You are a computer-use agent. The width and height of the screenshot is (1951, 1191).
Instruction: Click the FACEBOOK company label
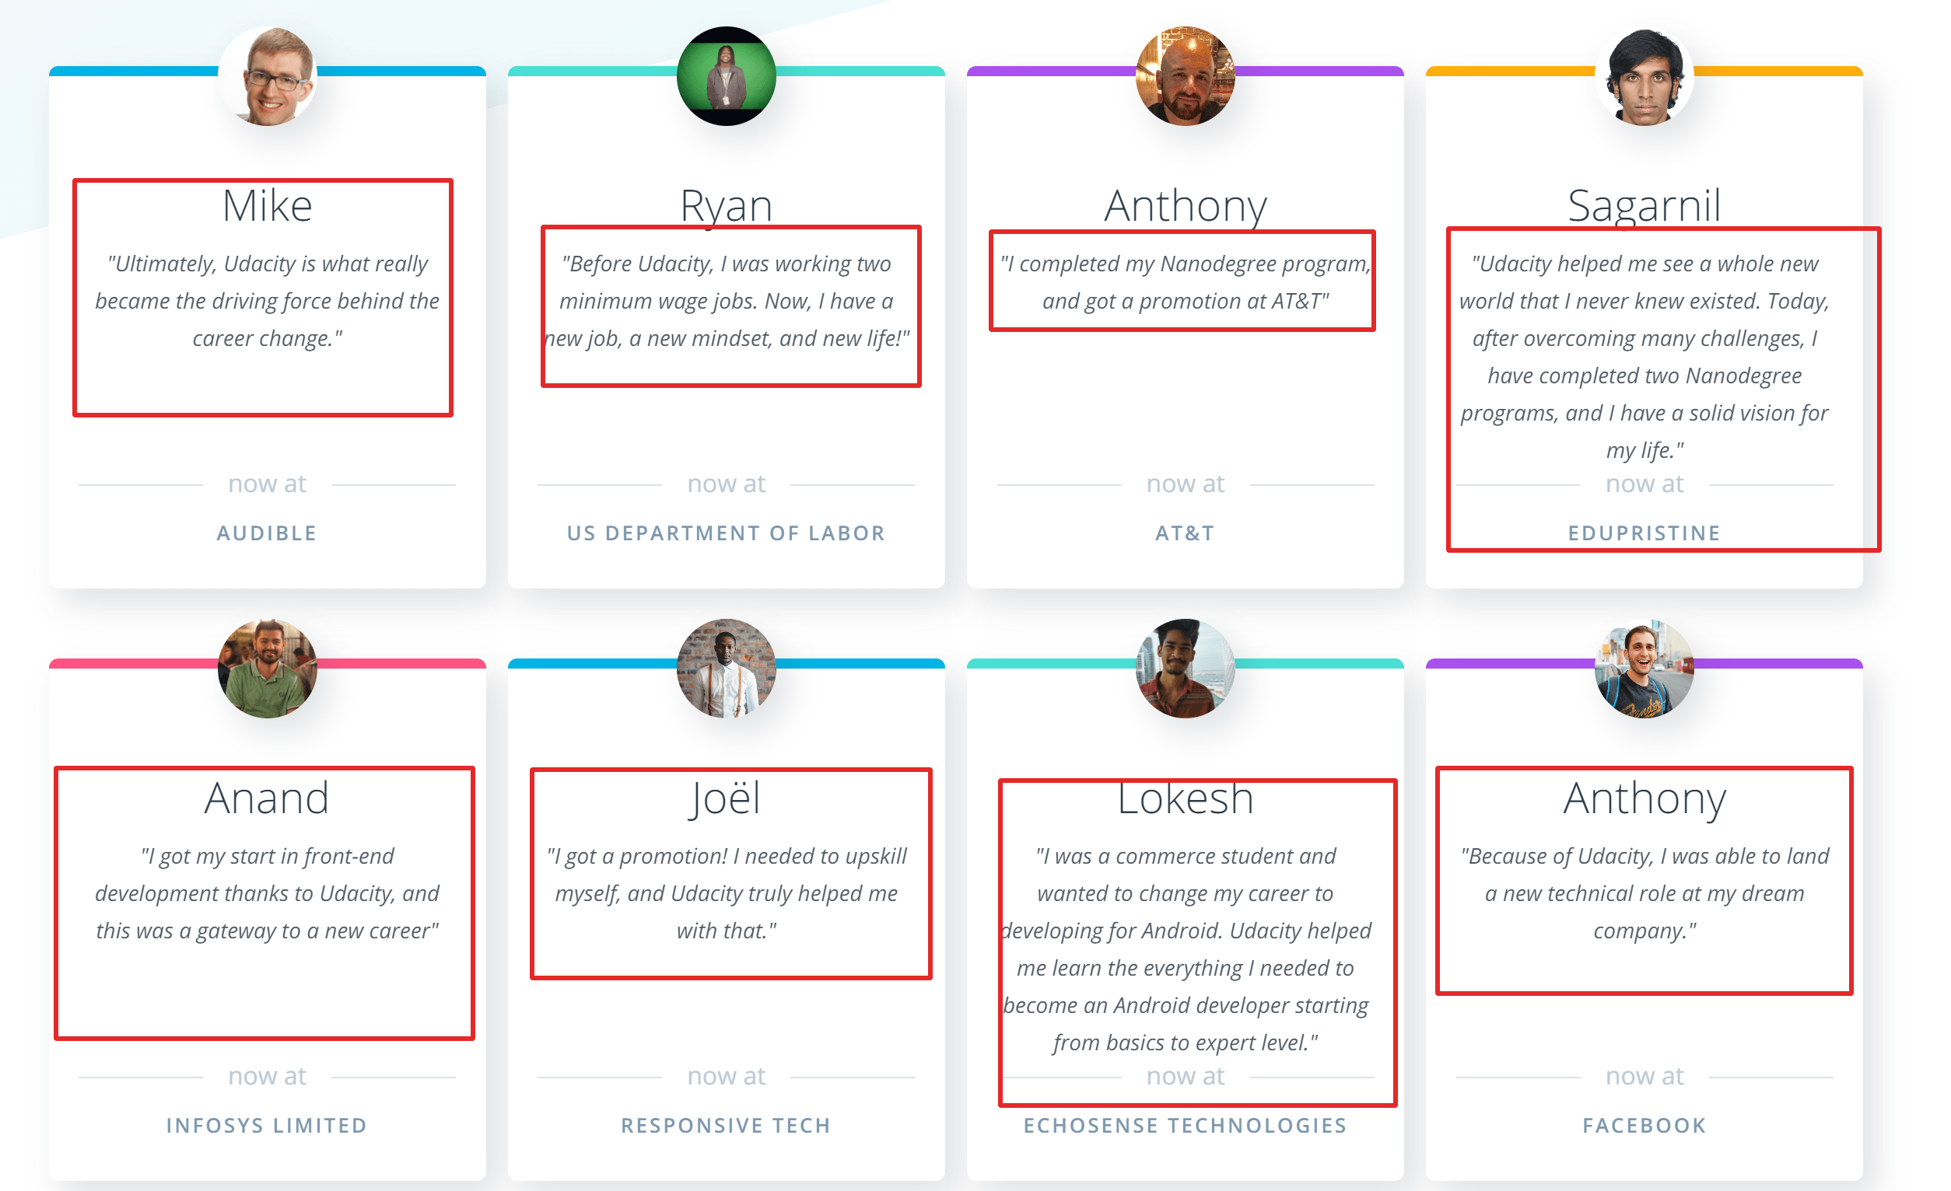coord(1644,1126)
